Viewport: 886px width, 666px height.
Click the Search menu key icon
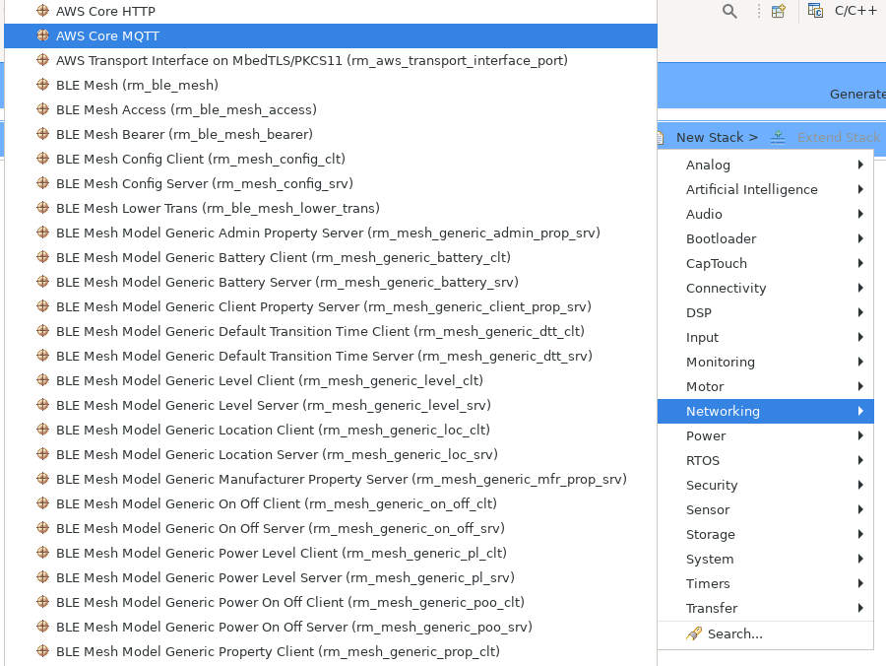(x=694, y=633)
